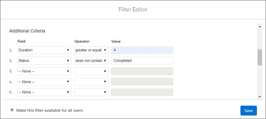
Task: Open the Status field dropdown
Action: pos(44,61)
